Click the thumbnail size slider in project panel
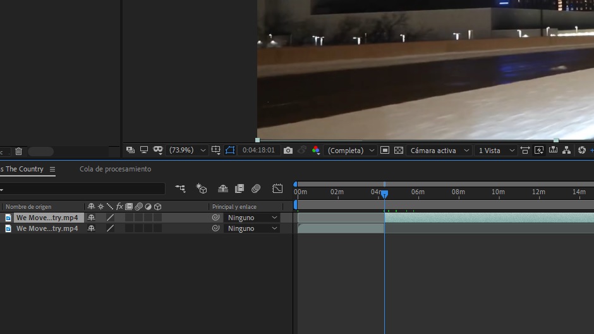Image resolution: width=594 pixels, height=334 pixels. tap(40, 152)
